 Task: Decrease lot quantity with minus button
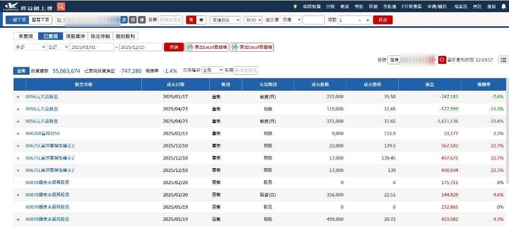point(360,20)
